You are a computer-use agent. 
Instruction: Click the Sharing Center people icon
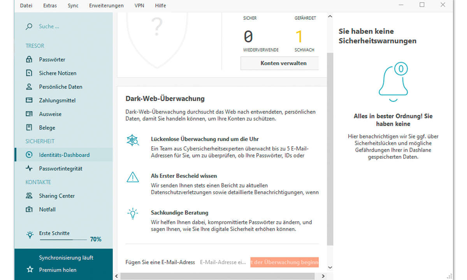tap(29, 196)
